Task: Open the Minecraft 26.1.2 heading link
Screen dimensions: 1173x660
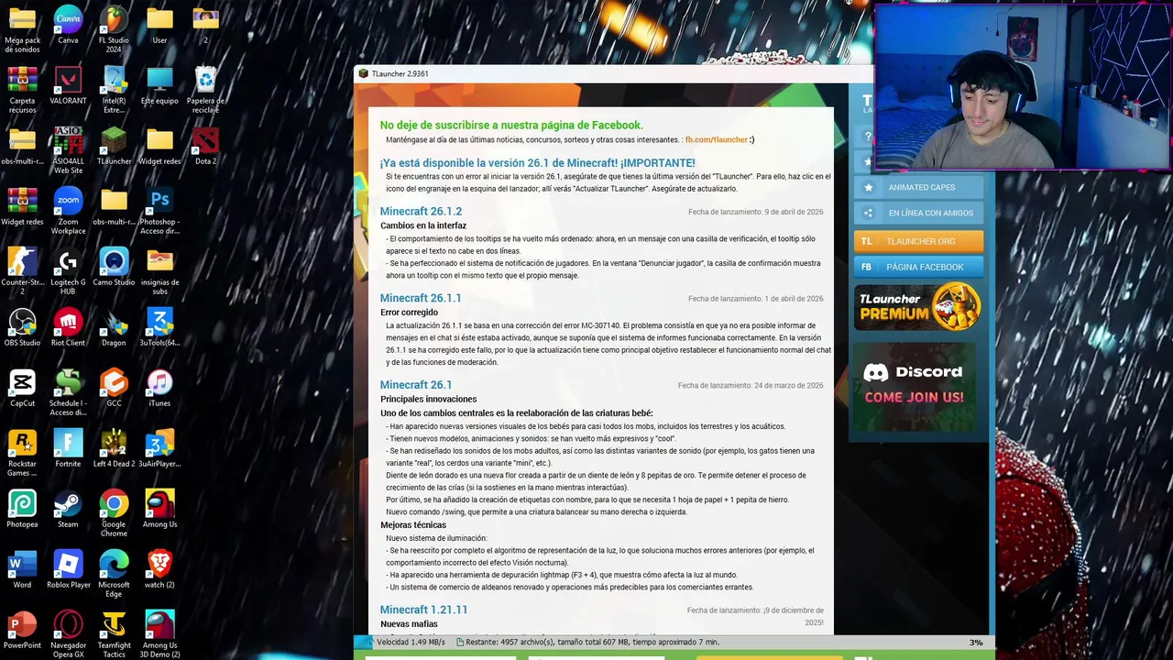Action: pos(421,211)
